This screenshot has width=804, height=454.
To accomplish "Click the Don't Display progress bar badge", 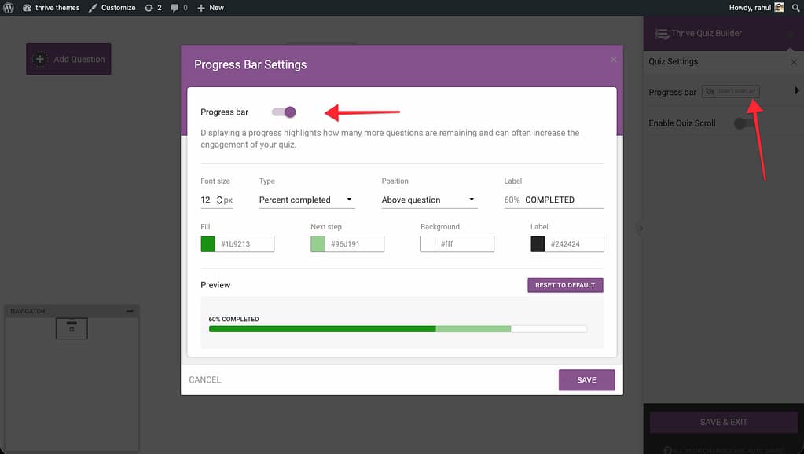I will pos(730,92).
